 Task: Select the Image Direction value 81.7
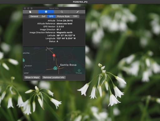pyautogui.click(x=59, y=29)
